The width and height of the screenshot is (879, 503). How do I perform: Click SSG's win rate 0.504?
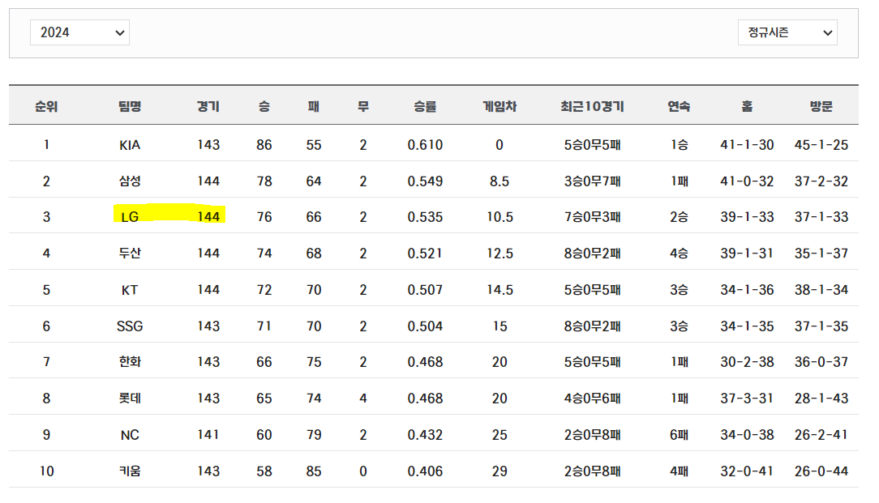(x=425, y=326)
